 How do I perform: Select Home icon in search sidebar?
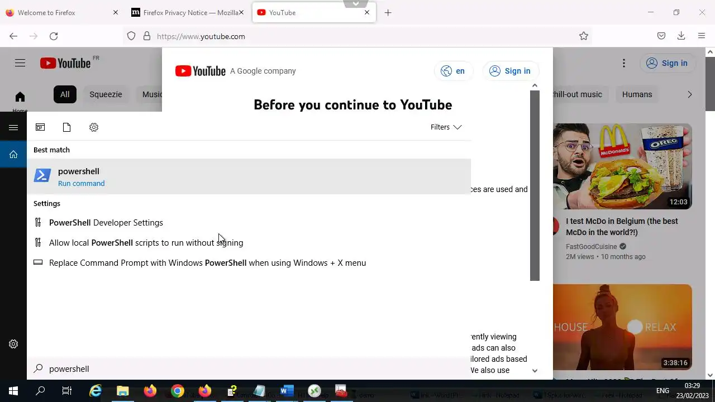pos(13,155)
